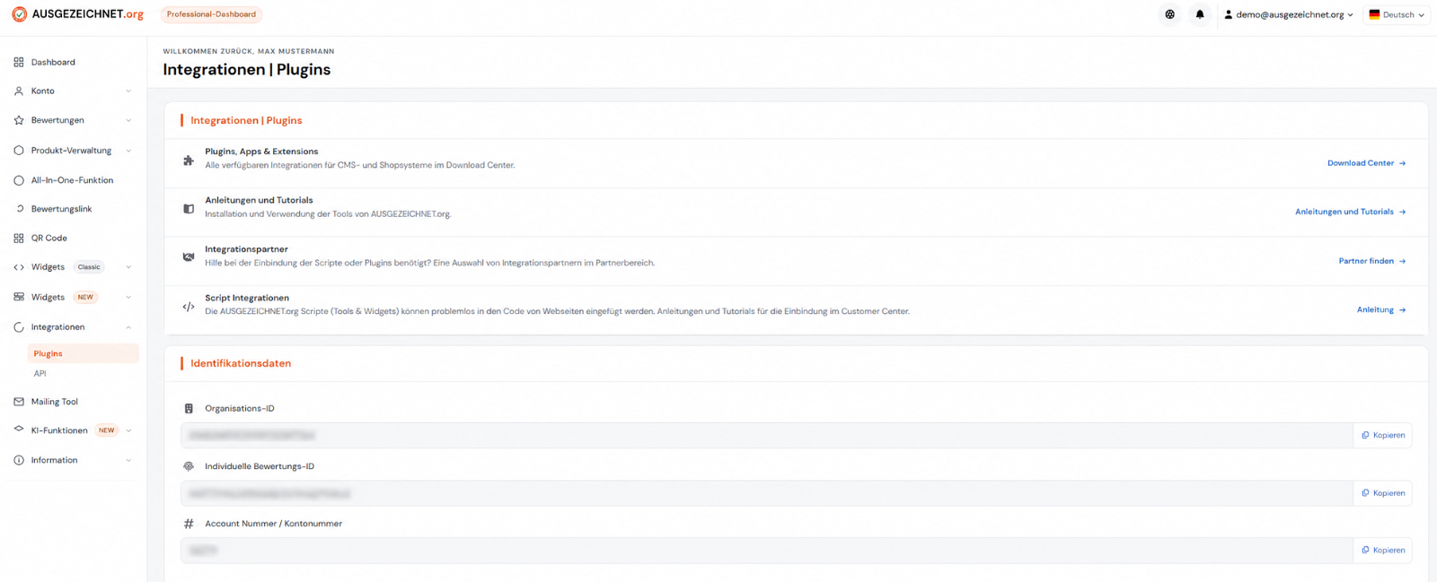Open the demo@ausgezeichnet.org account dropdown
Image resolution: width=1437 pixels, height=582 pixels.
coord(1289,14)
